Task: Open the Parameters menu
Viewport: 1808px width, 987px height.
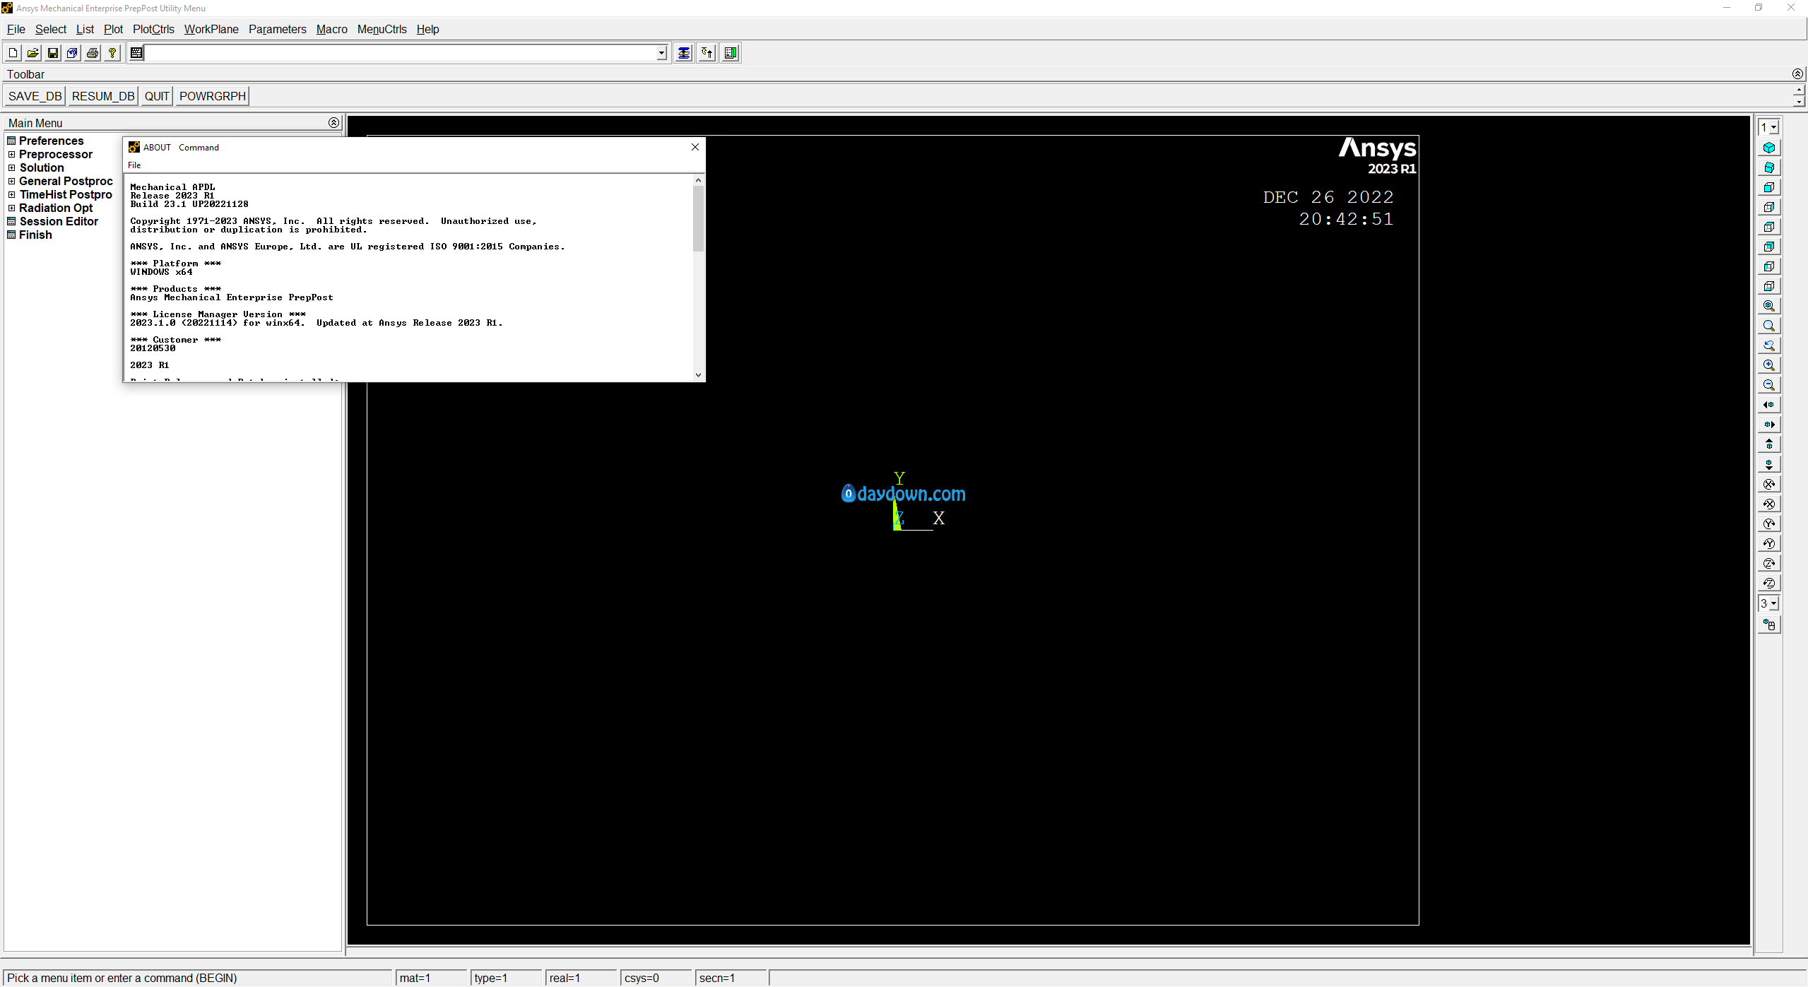Action: coord(277,29)
